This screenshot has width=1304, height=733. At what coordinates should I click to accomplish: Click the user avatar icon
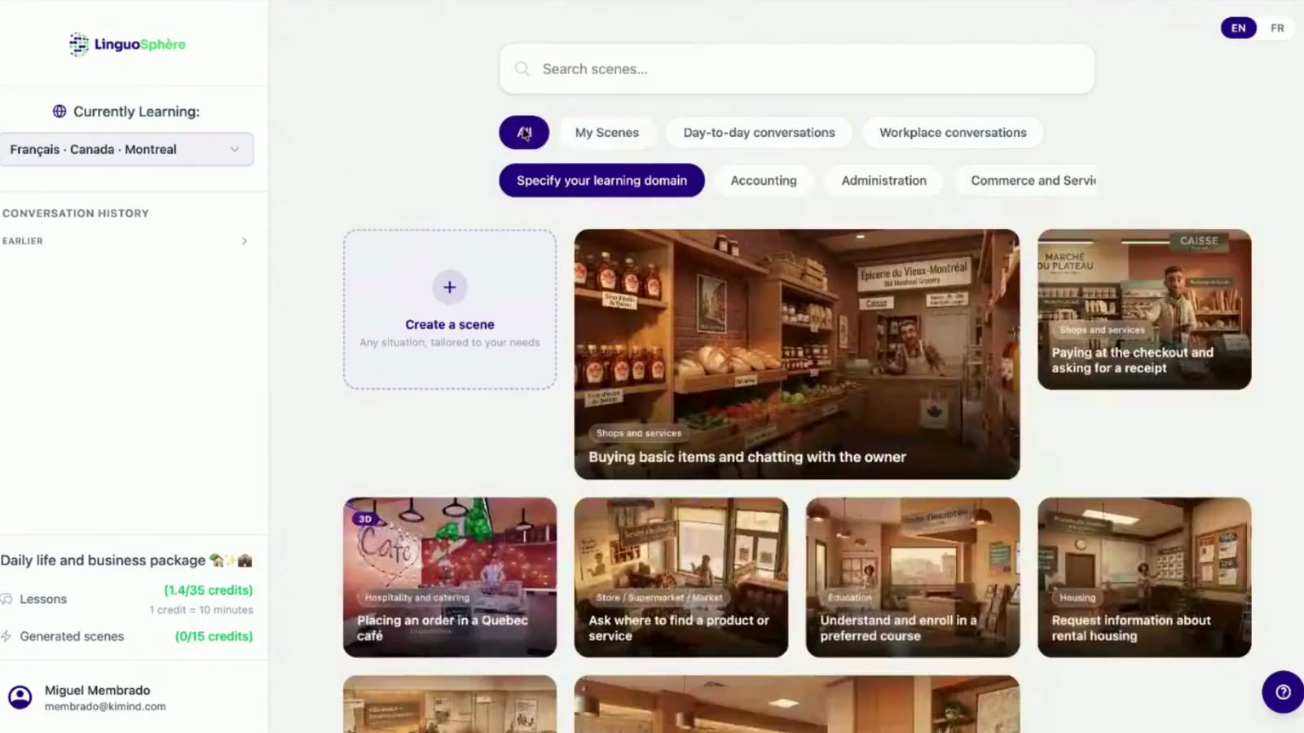[20, 697]
